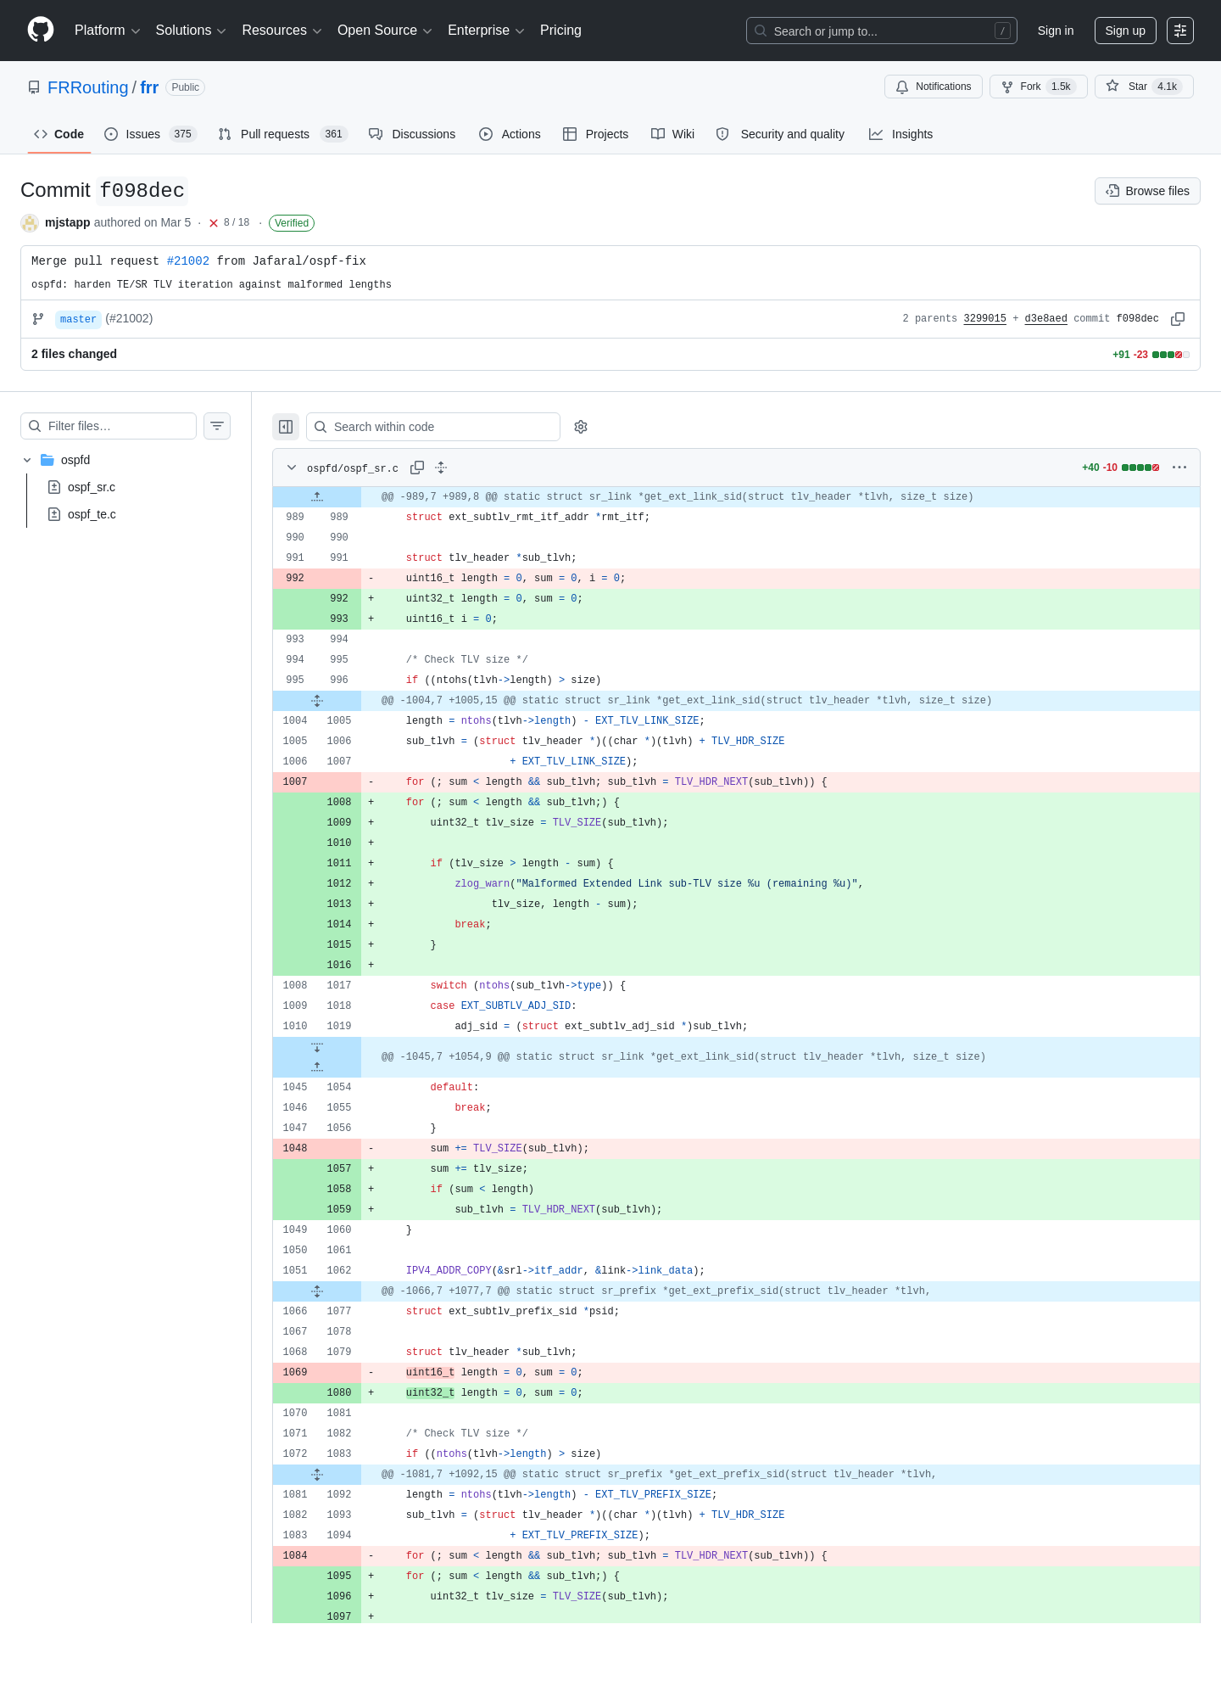Expand all lines in ospf_sr.c diff

point(441,468)
